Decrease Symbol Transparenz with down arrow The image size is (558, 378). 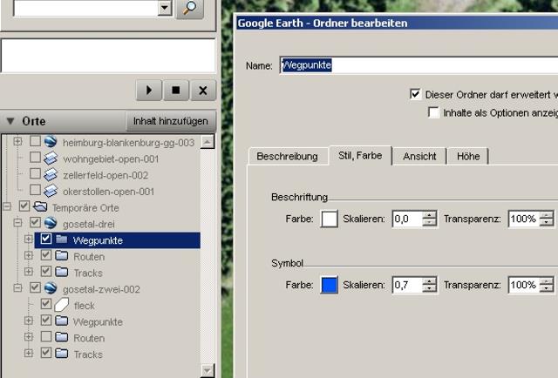point(547,289)
